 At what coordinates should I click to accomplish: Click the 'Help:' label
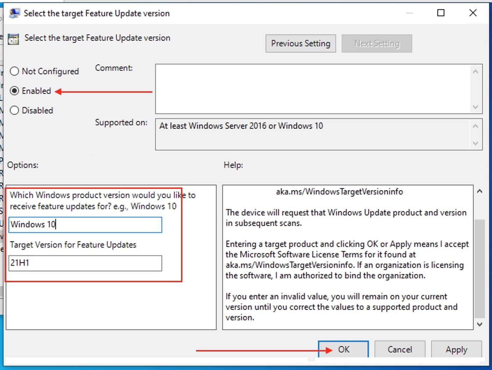tap(233, 165)
